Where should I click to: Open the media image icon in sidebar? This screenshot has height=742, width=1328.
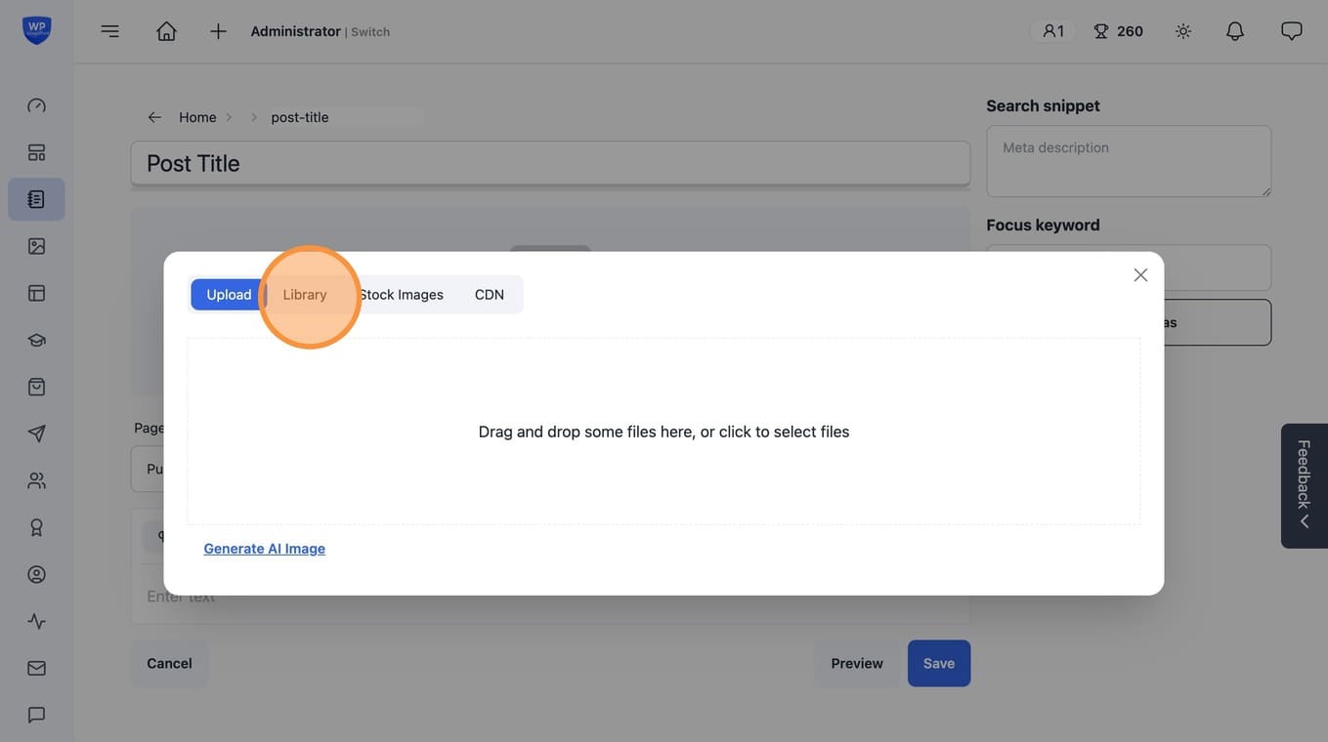(37, 246)
